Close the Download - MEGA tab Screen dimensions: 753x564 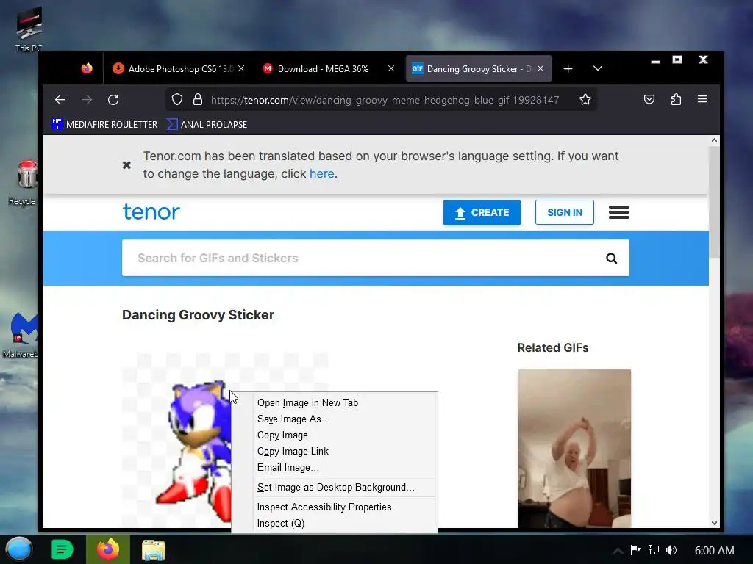[391, 68]
